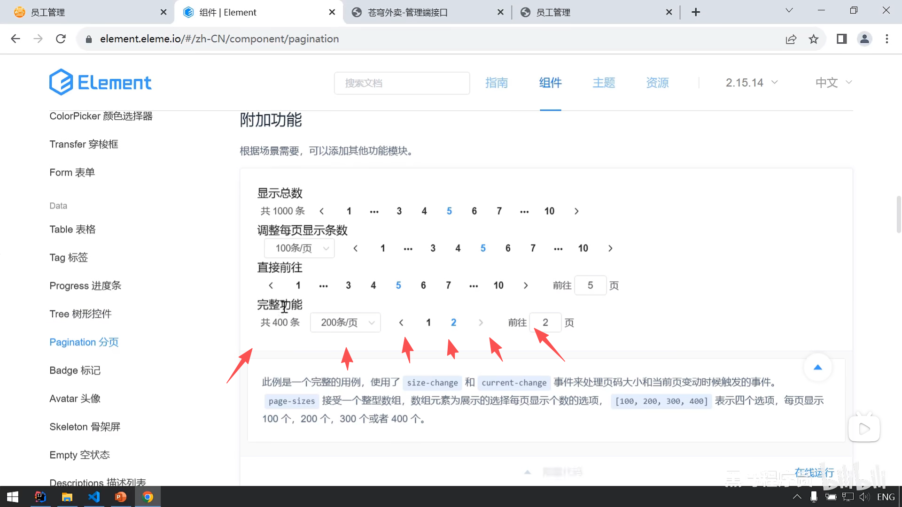Viewport: 902px width, 507px height.
Task: Reload the page with refresh icon
Action: 61,39
